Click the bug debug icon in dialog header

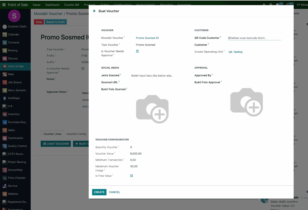[x=94, y=11]
